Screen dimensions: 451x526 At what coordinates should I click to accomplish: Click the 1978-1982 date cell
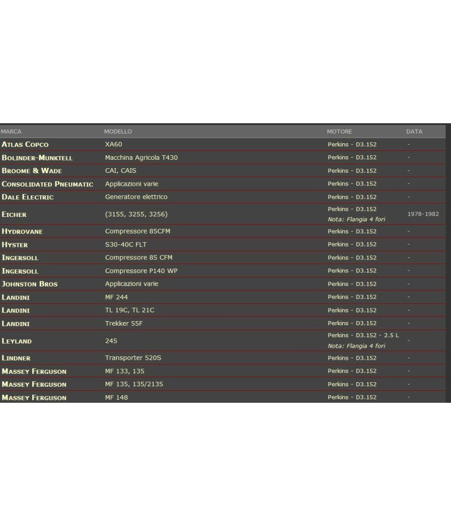pyautogui.click(x=423, y=214)
